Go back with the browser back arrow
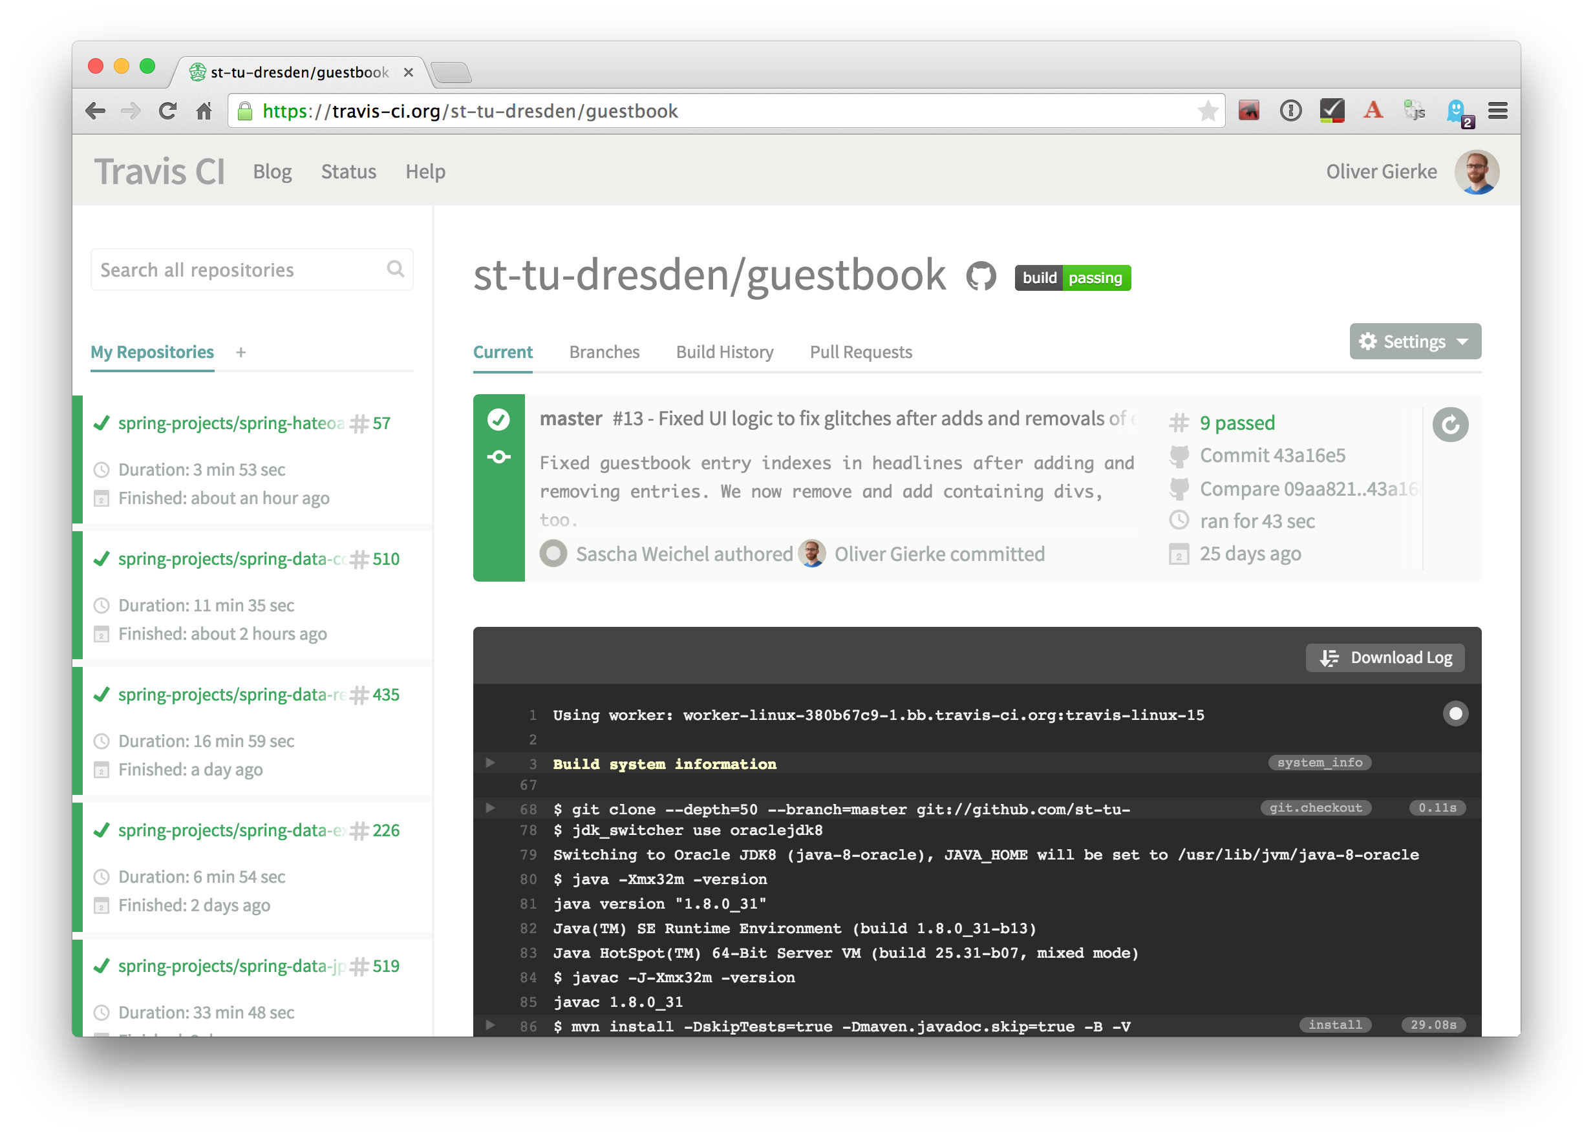The width and height of the screenshot is (1593, 1140). click(x=95, y=111)
